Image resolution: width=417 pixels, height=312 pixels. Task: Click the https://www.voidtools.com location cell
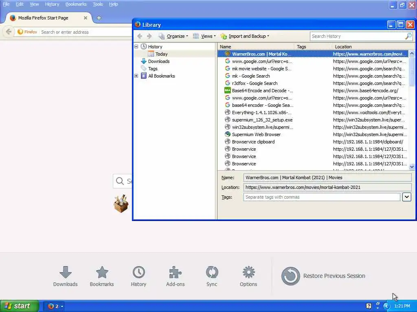[x=369, y=113]
